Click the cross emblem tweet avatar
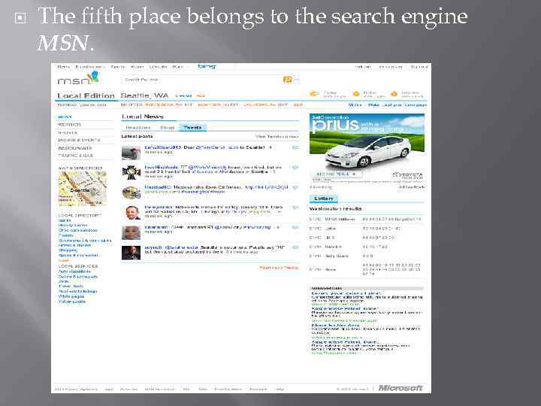Image resolution: width=541 pixels, height=406 pixels. (131, 172)
